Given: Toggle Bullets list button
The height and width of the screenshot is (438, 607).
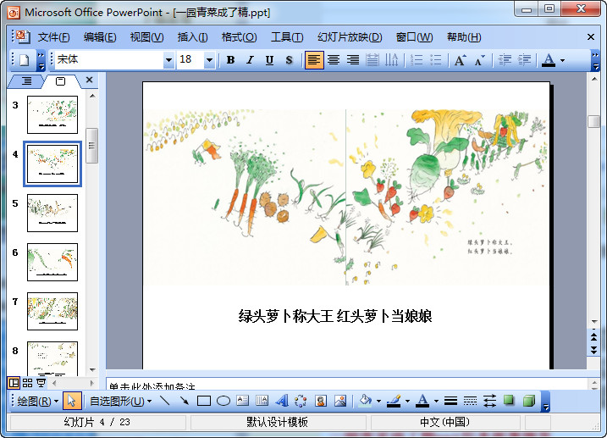Looking at the screenshot, I should pyautogui.click(x=436, y=60).
